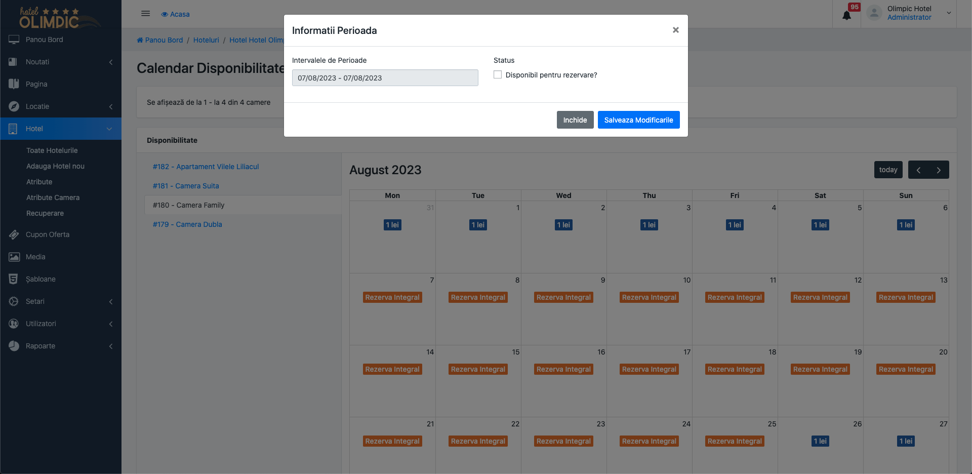972x474 pixels.
Task: Open the Olimpic Hotel account dropdown
Action: (x=949, y=13)
